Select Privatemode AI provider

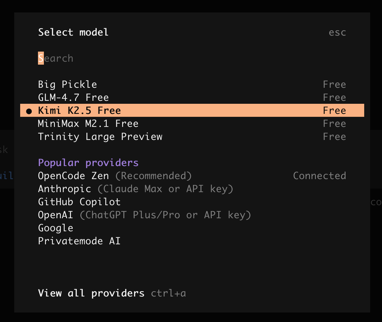79,241
